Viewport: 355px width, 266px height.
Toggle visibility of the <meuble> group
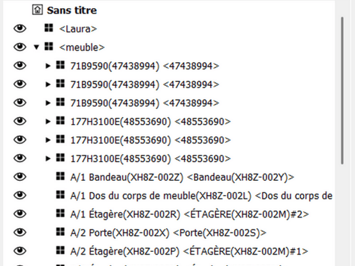pos(20,47)
